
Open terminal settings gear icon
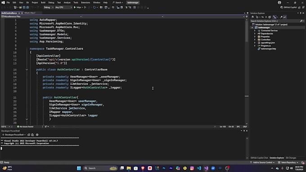[x=37, y=135]
